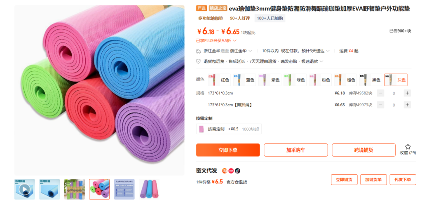Click the Taobao platform icon beside 密文代发
The image size is (422, 204).
[225, 171]
